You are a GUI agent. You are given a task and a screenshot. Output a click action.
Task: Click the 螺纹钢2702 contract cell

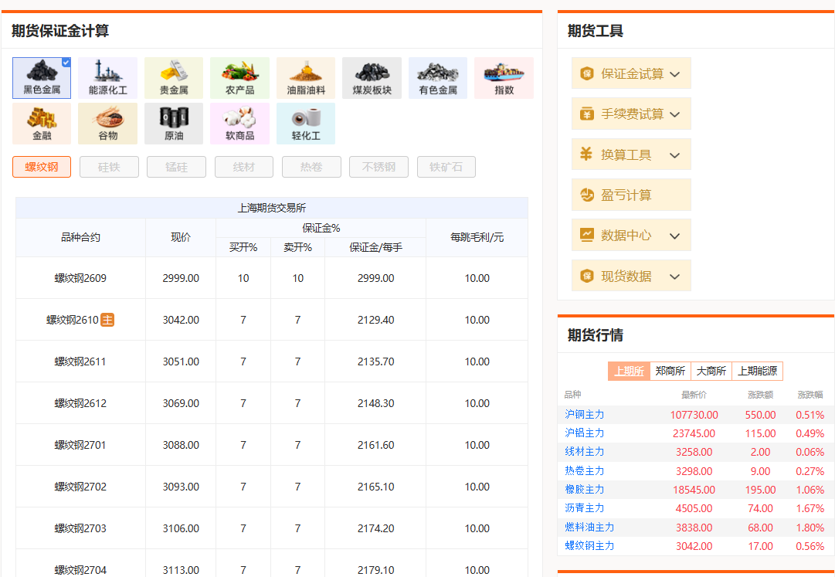[x=80, y=487]
